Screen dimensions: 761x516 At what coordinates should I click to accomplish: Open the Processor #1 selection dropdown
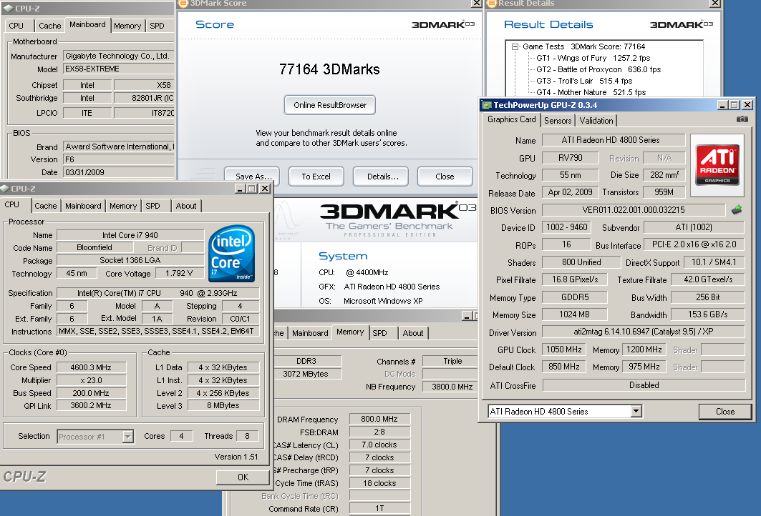127,437
